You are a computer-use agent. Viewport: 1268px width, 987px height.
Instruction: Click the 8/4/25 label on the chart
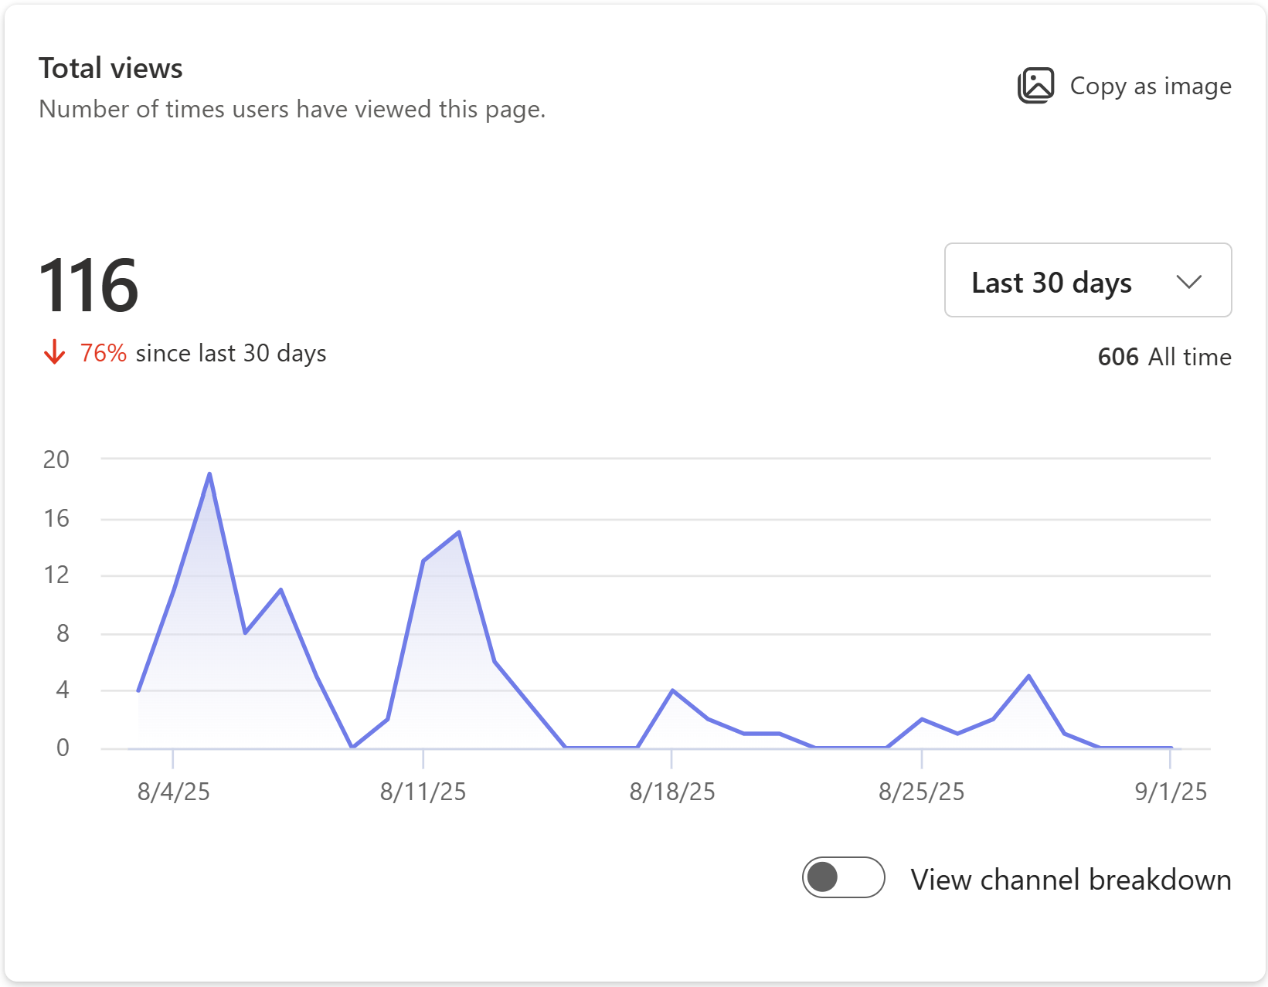[173, 791]
